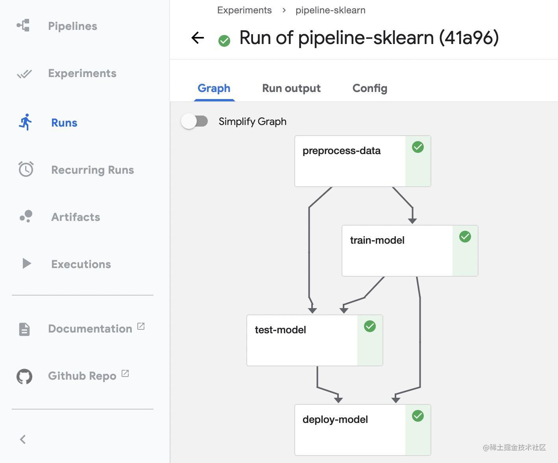This screenshot has height=463, width=558.
Task: Click the GitHub logo icon
Action: pyautogui.click(x=24, y=376)
